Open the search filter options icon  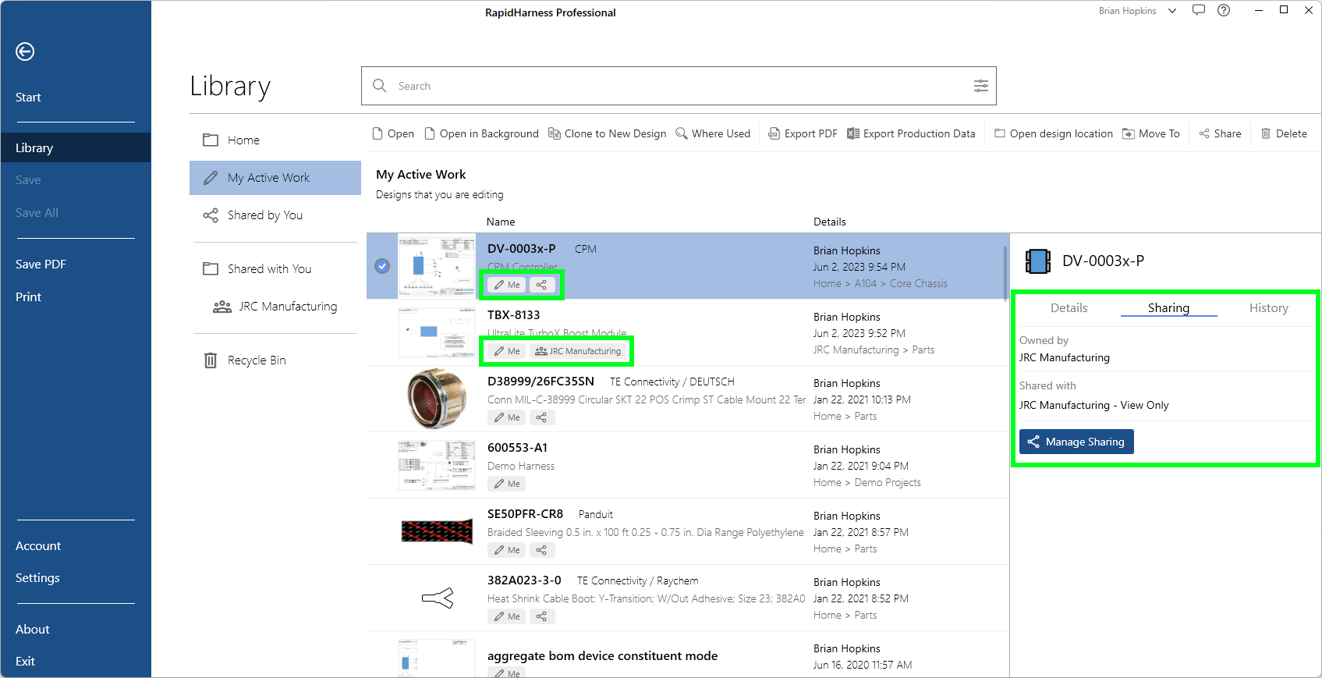tap(981, 86)
